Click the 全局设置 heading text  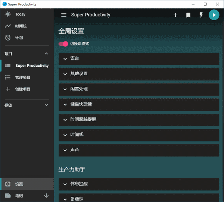pyautogui.click(x=71, y=31)
